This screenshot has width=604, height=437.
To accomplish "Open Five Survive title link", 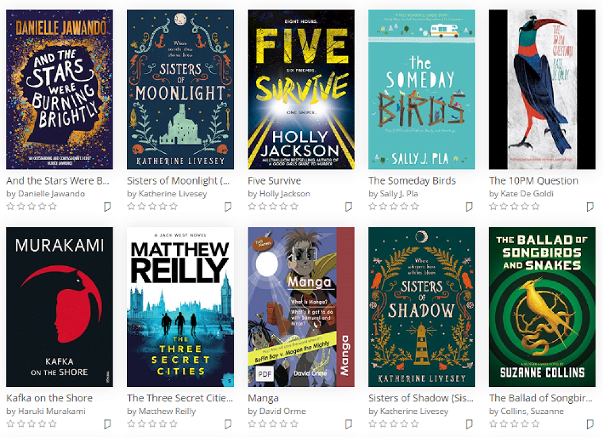I will click(274, 180).
